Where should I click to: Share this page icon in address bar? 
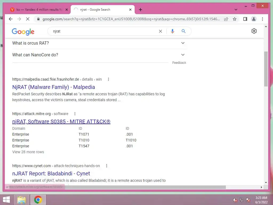226,19
